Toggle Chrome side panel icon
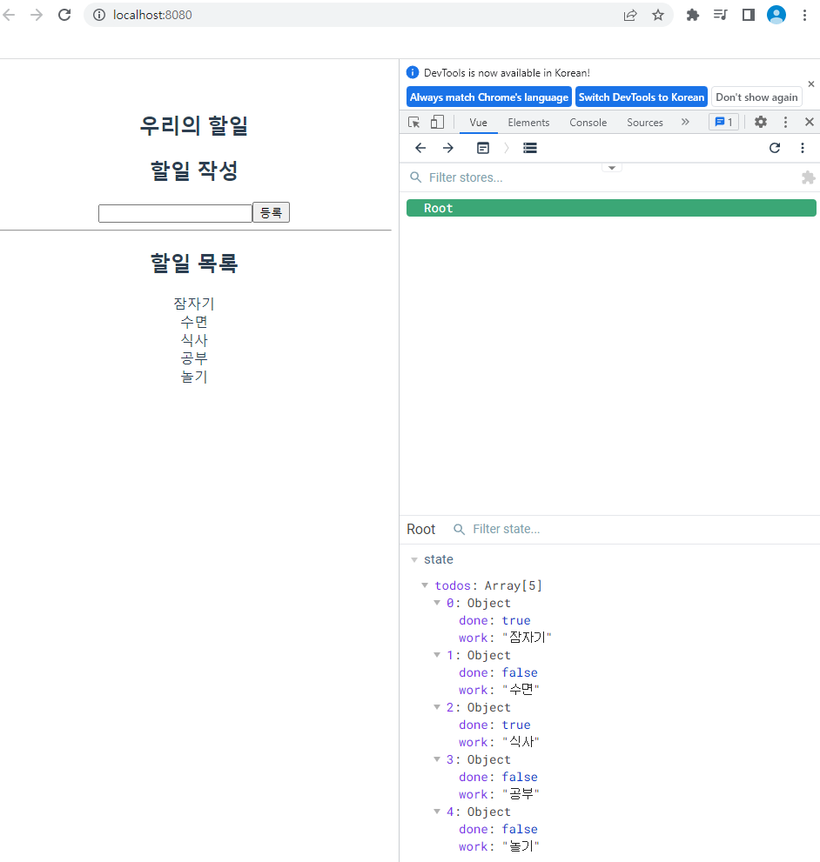This screenshot has width=820, height=862. (749, 15)
